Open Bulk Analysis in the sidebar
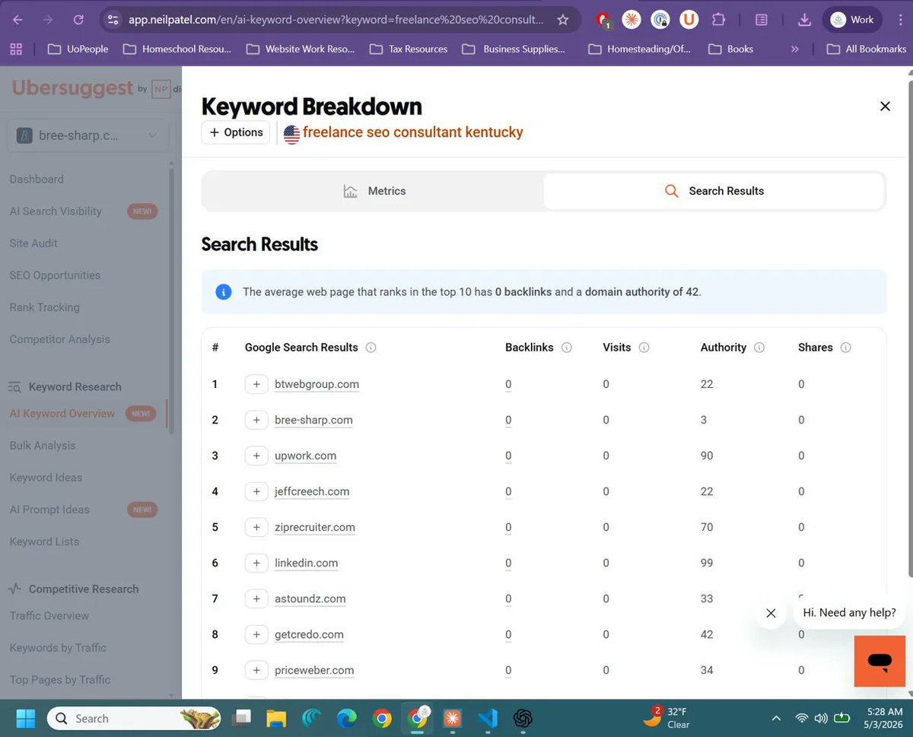913x737 pixels. pos(43,446)
